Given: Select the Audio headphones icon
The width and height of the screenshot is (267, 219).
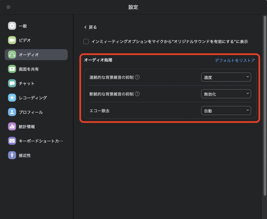Looking at the screenshot, I should (12, 55).
